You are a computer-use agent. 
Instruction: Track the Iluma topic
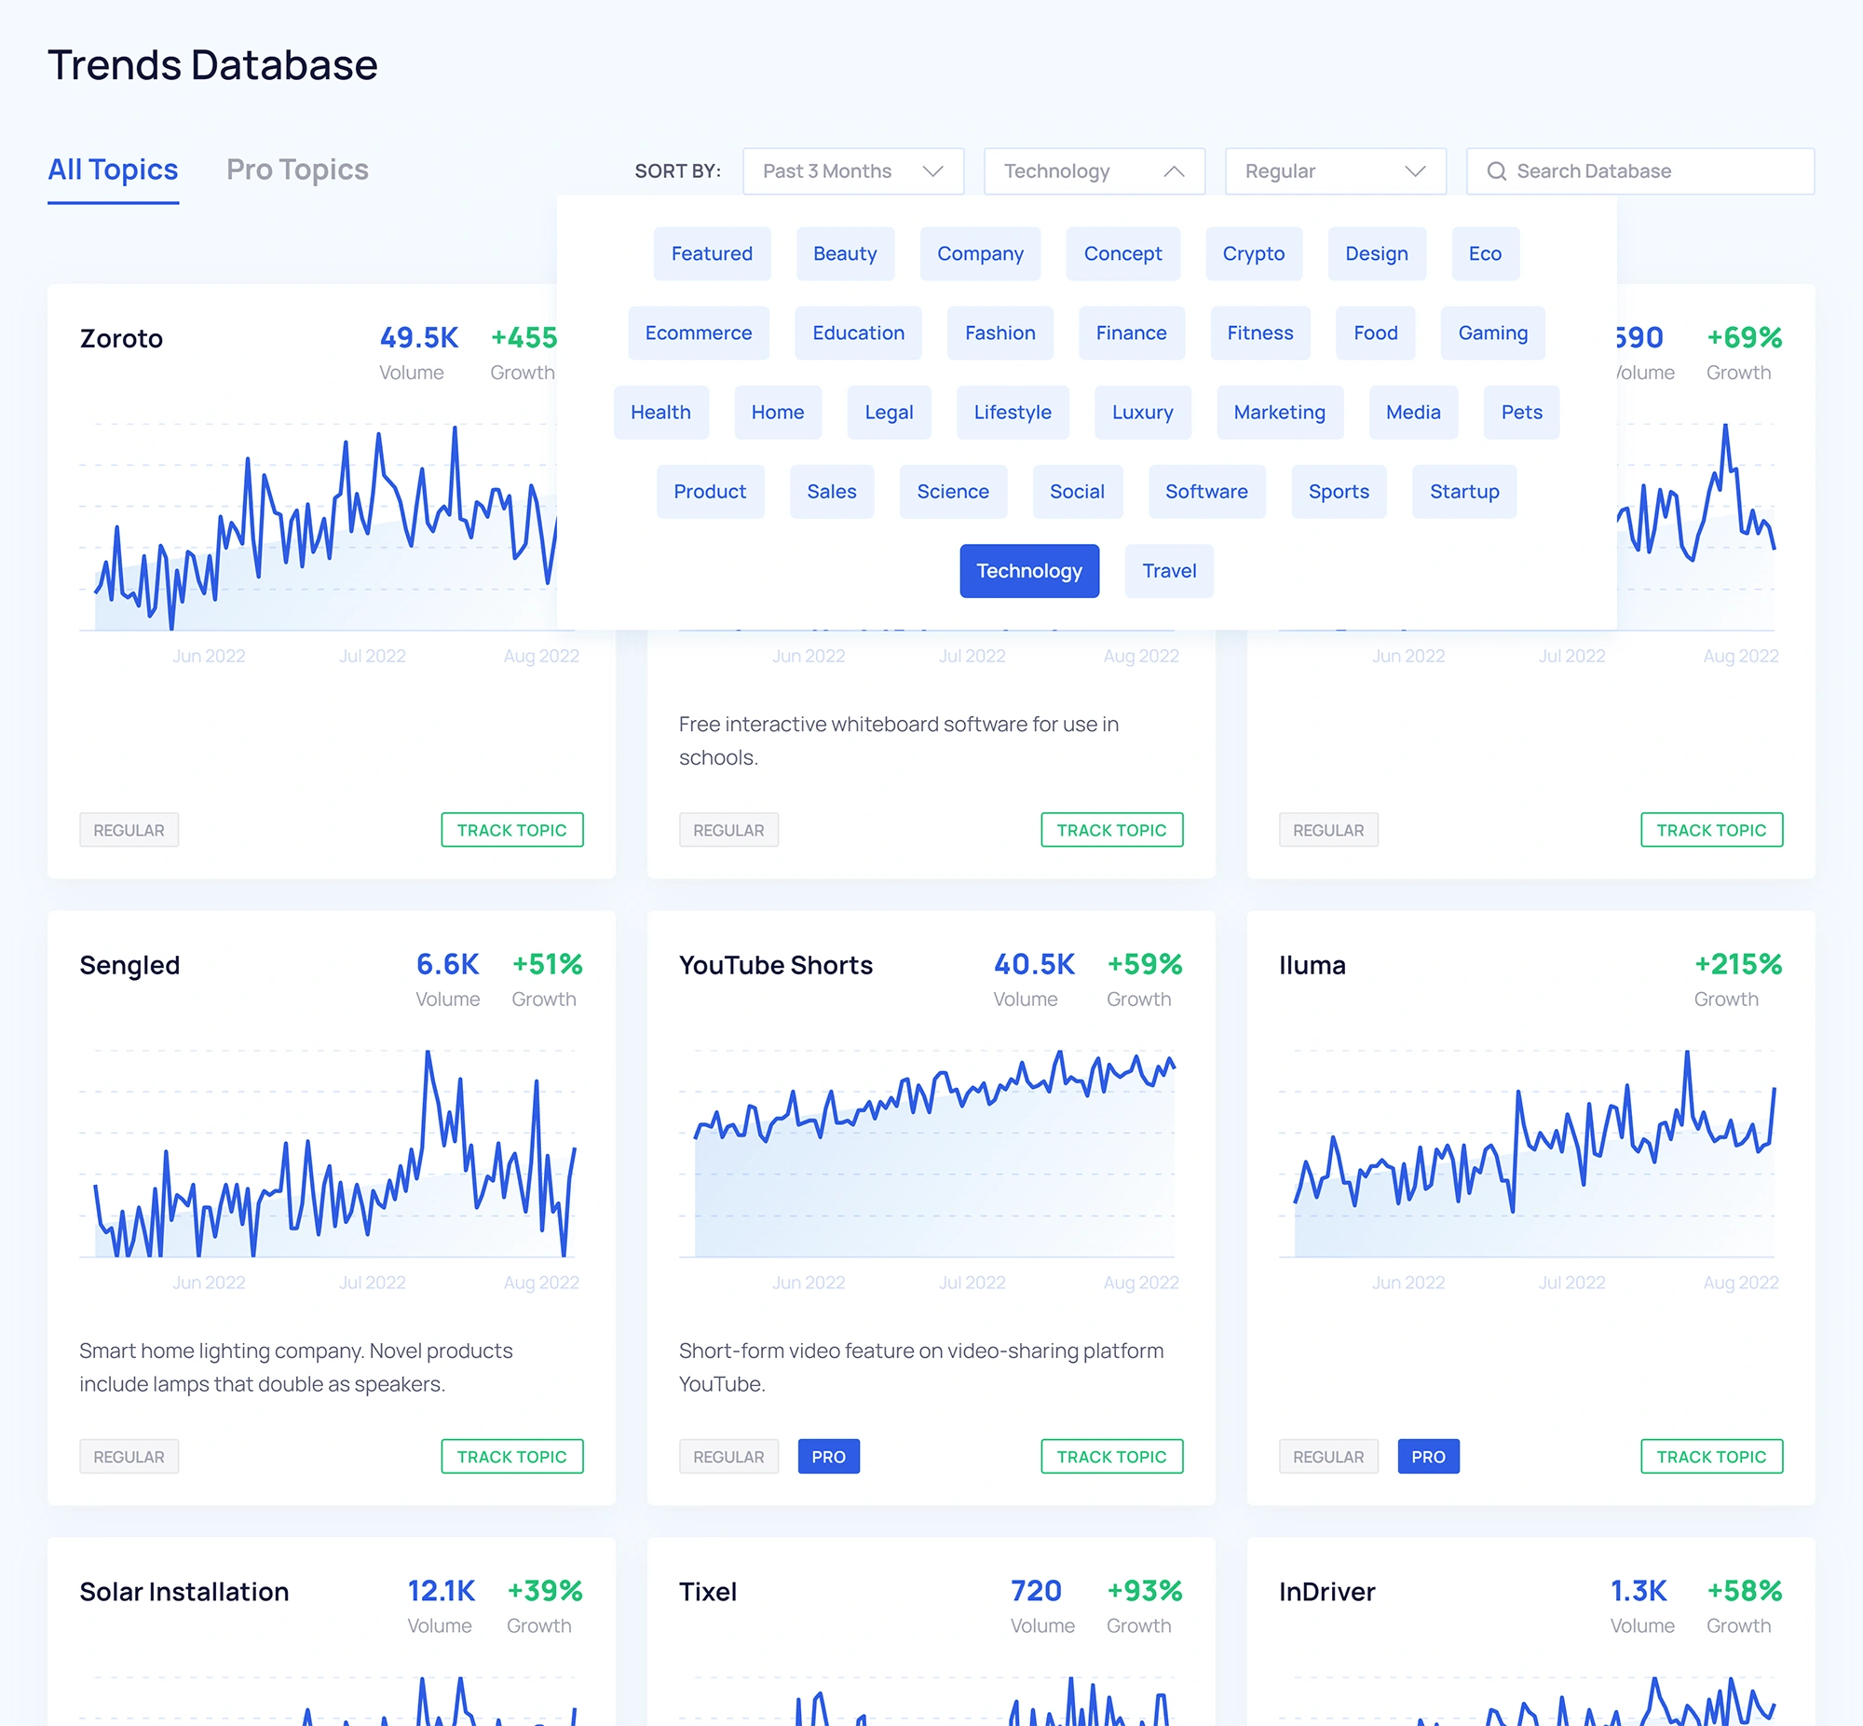pyautogui.click(x=1711, y=1457)
